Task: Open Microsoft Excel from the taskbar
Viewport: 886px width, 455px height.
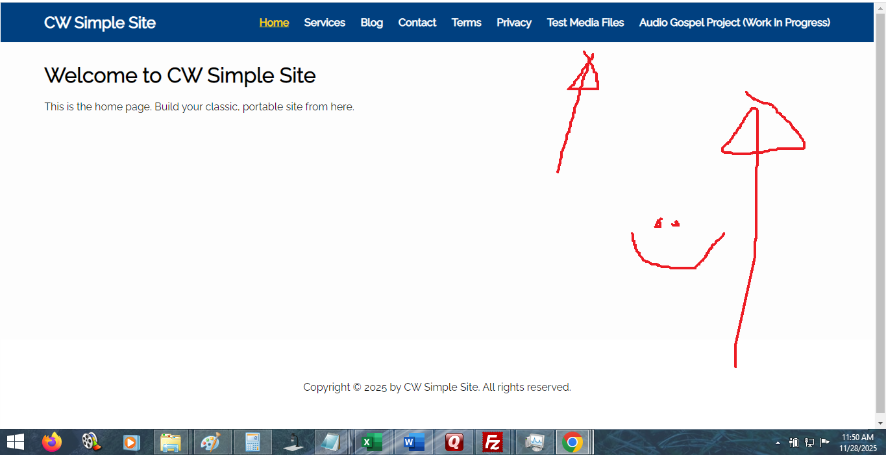Action: tap(373, 442)
